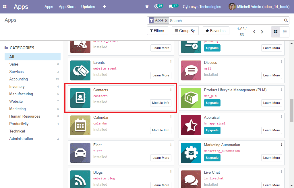294x188 pixels.
Task: Click Module Info on Calendar card
Action: pyautogui.click(x=161, y=130)
